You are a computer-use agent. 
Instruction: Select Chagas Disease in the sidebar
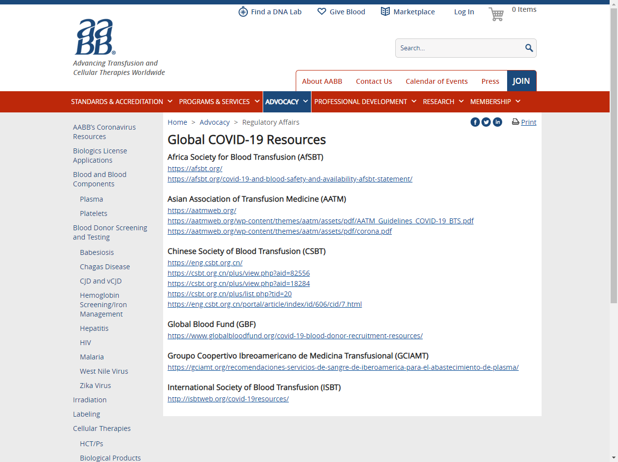[105, 267]
